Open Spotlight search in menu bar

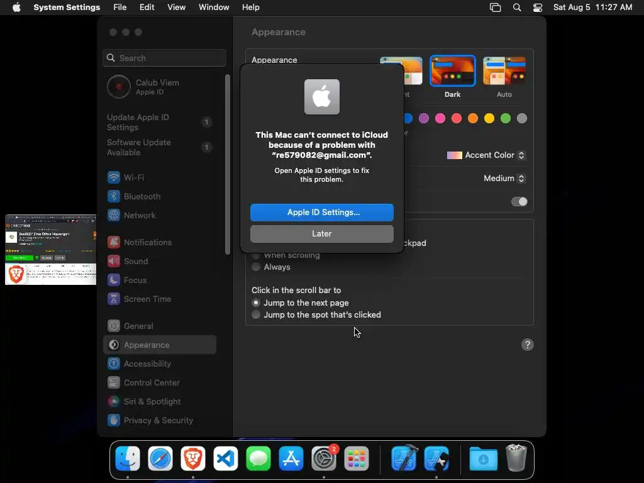(517, 8)
